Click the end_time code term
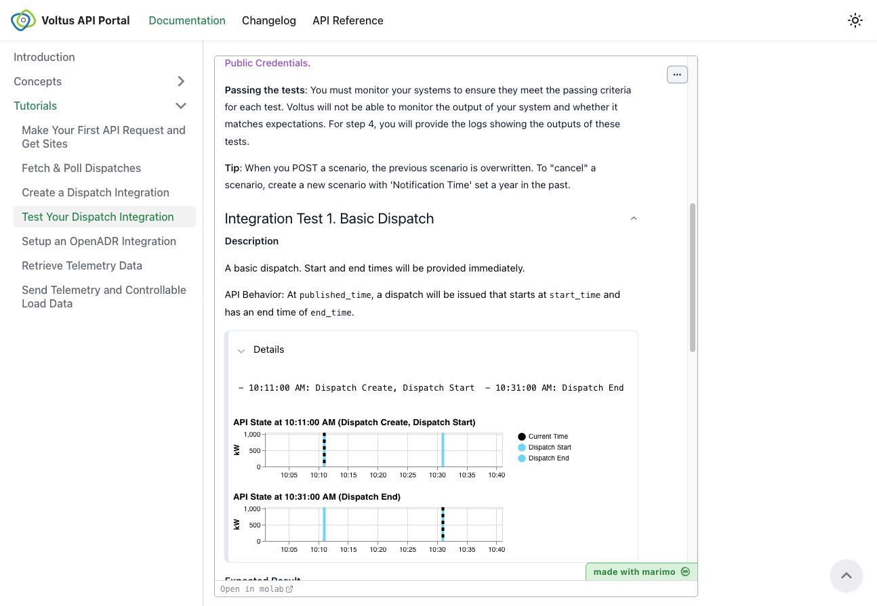 tap(331, 313)
